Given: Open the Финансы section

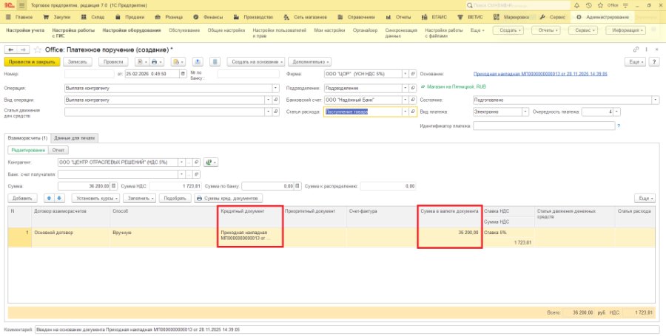Looking at the screenshot, I should [x=208, y=18].
